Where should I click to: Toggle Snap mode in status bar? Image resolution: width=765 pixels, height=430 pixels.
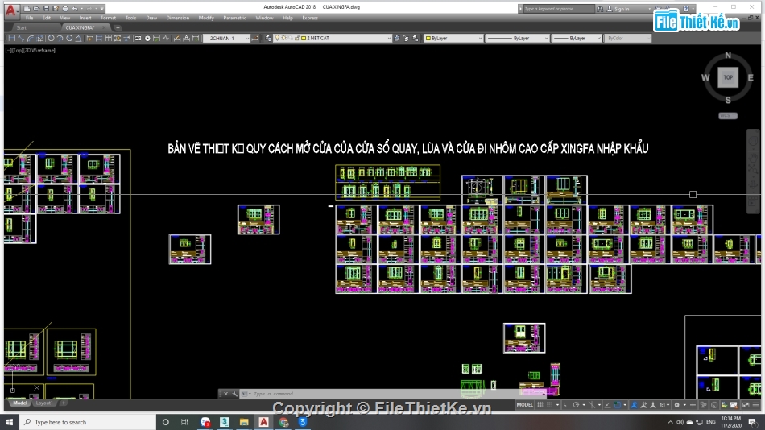point(550,404)
